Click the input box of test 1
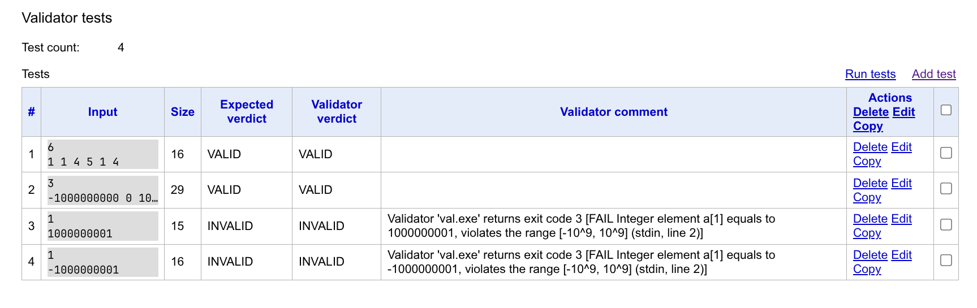 [x=102, y=154]
